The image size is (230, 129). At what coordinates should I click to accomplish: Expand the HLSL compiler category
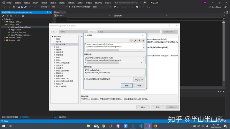55,86
